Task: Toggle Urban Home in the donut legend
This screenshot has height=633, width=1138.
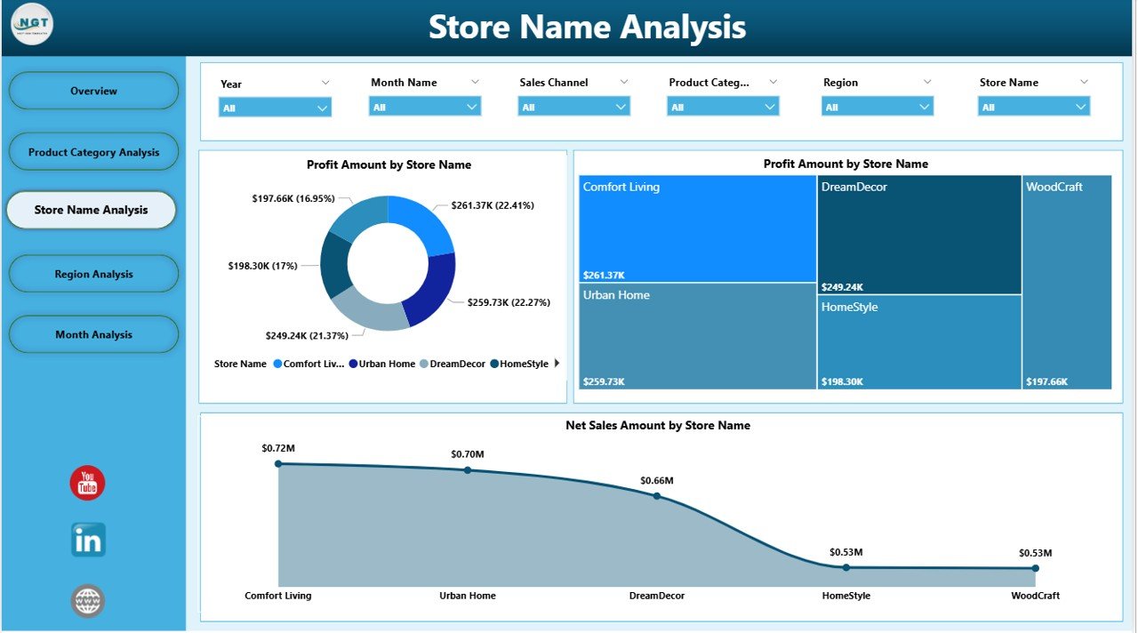Action: [x=388, y=364]
